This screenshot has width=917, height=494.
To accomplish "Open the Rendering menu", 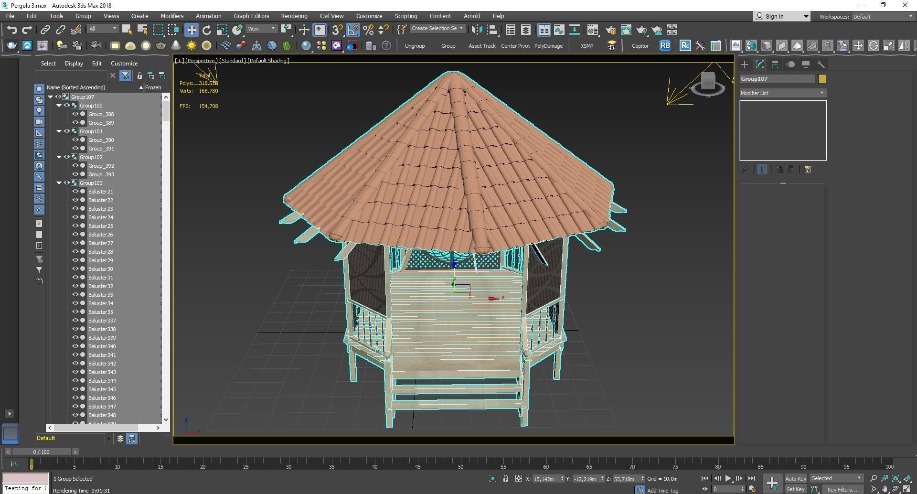I will 294,16.
